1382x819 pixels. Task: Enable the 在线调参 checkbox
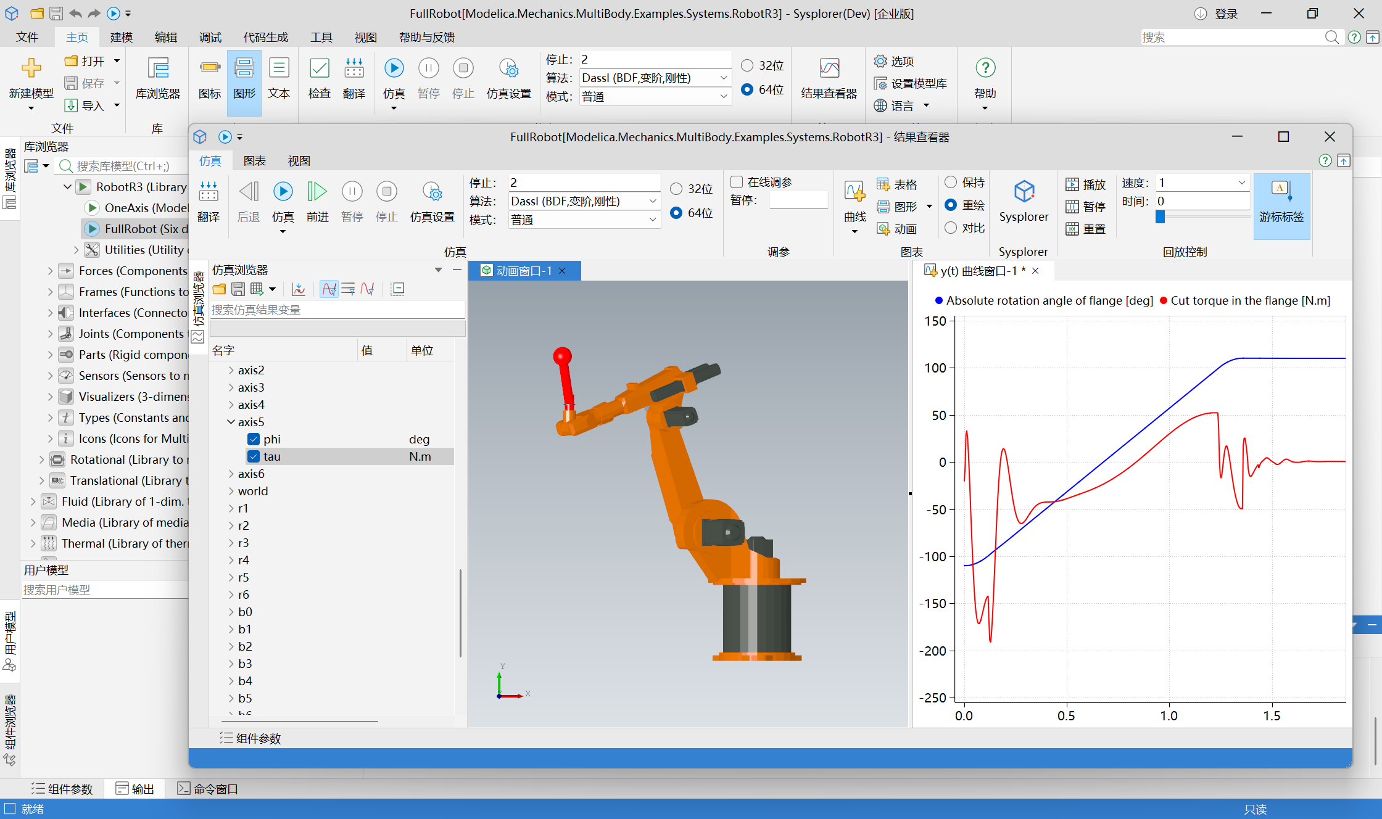[x=737, y=182]
